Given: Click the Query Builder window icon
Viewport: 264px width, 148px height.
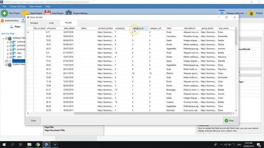Looking at the screenshot, I should point(28,17).
